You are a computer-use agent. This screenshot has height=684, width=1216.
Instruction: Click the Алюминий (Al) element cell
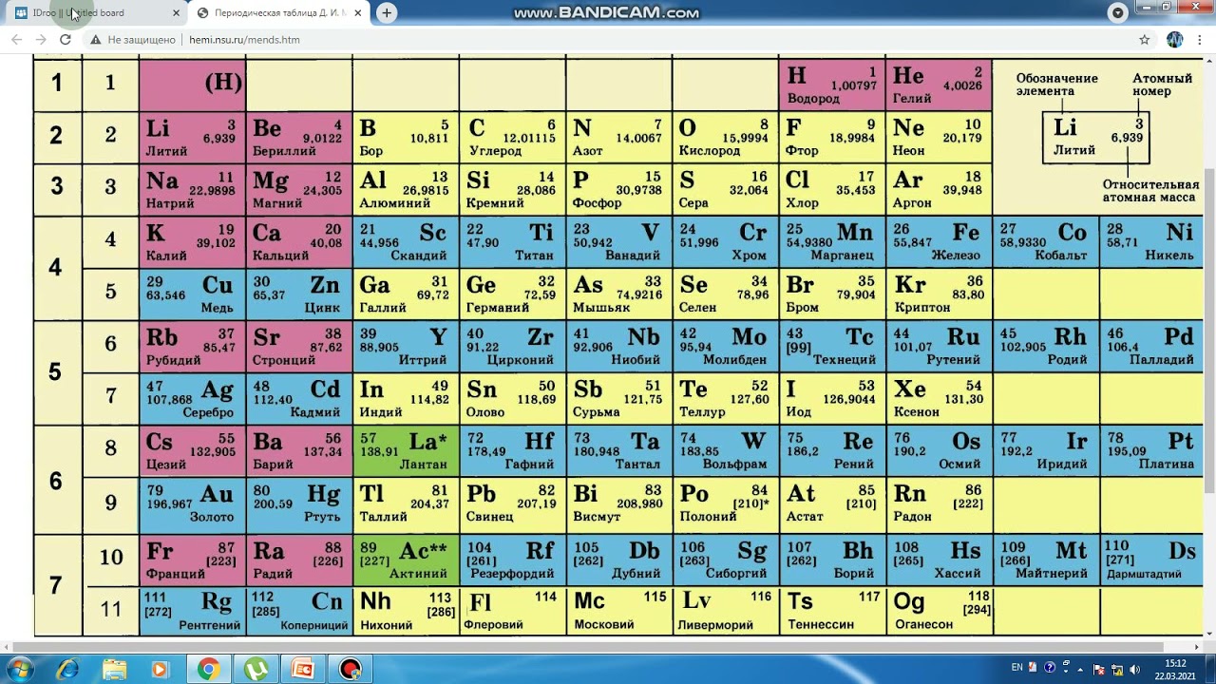click(x=406, y=190)
